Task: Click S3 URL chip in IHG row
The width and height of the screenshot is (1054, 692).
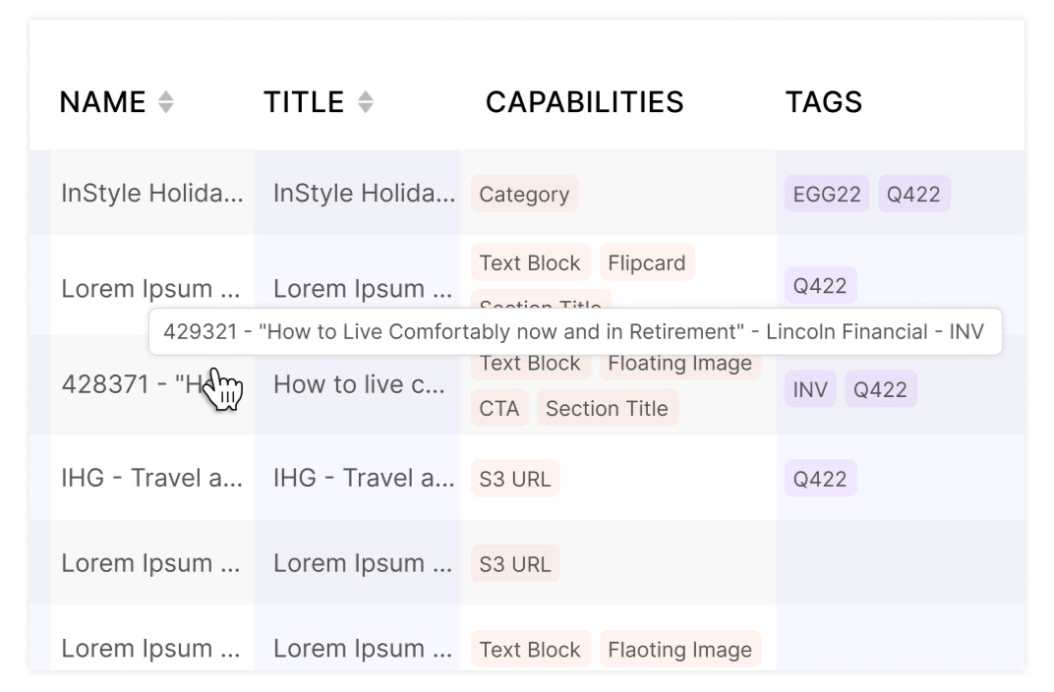Action: [x=515, y=479]
